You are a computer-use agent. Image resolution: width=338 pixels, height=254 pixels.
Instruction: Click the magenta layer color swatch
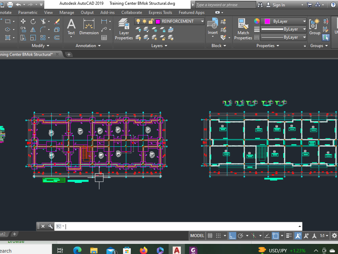pyautogui.click(x=158, y=21)
